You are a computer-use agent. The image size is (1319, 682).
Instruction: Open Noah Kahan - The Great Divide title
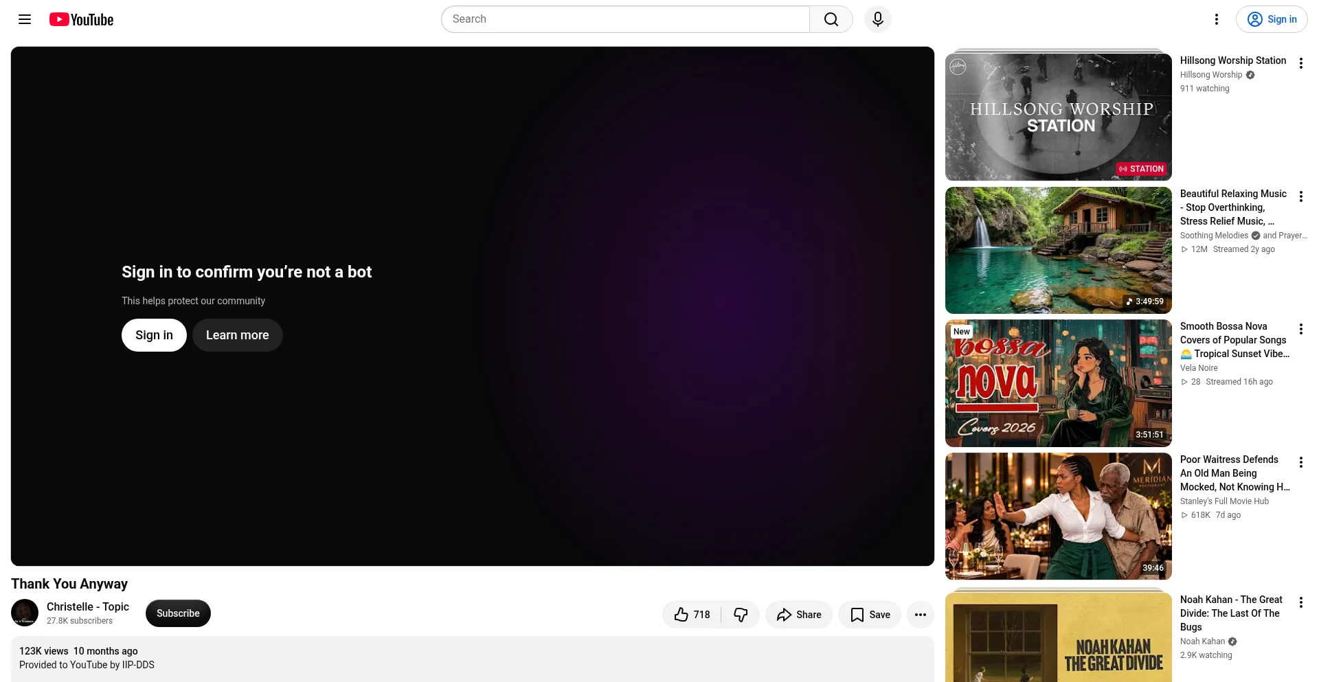point(1231,613)
